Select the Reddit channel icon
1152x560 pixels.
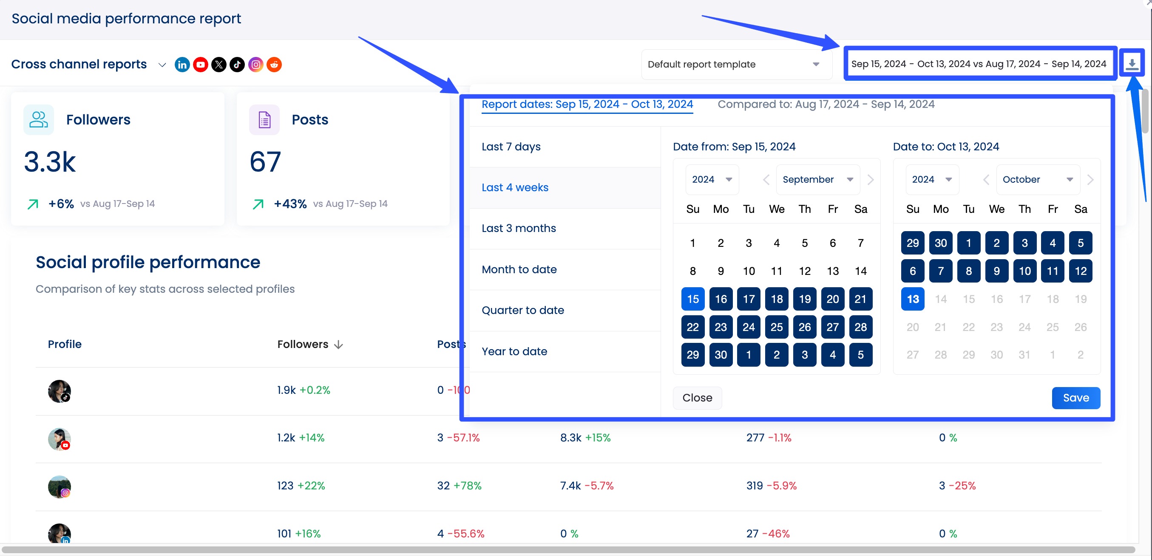(274, 64)
